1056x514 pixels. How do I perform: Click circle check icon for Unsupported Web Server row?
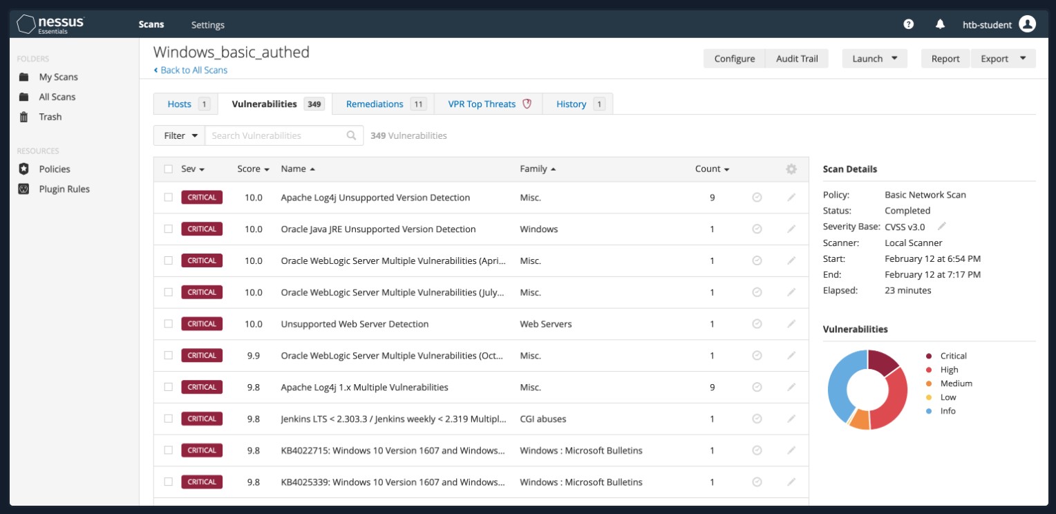tap(757, 323)
